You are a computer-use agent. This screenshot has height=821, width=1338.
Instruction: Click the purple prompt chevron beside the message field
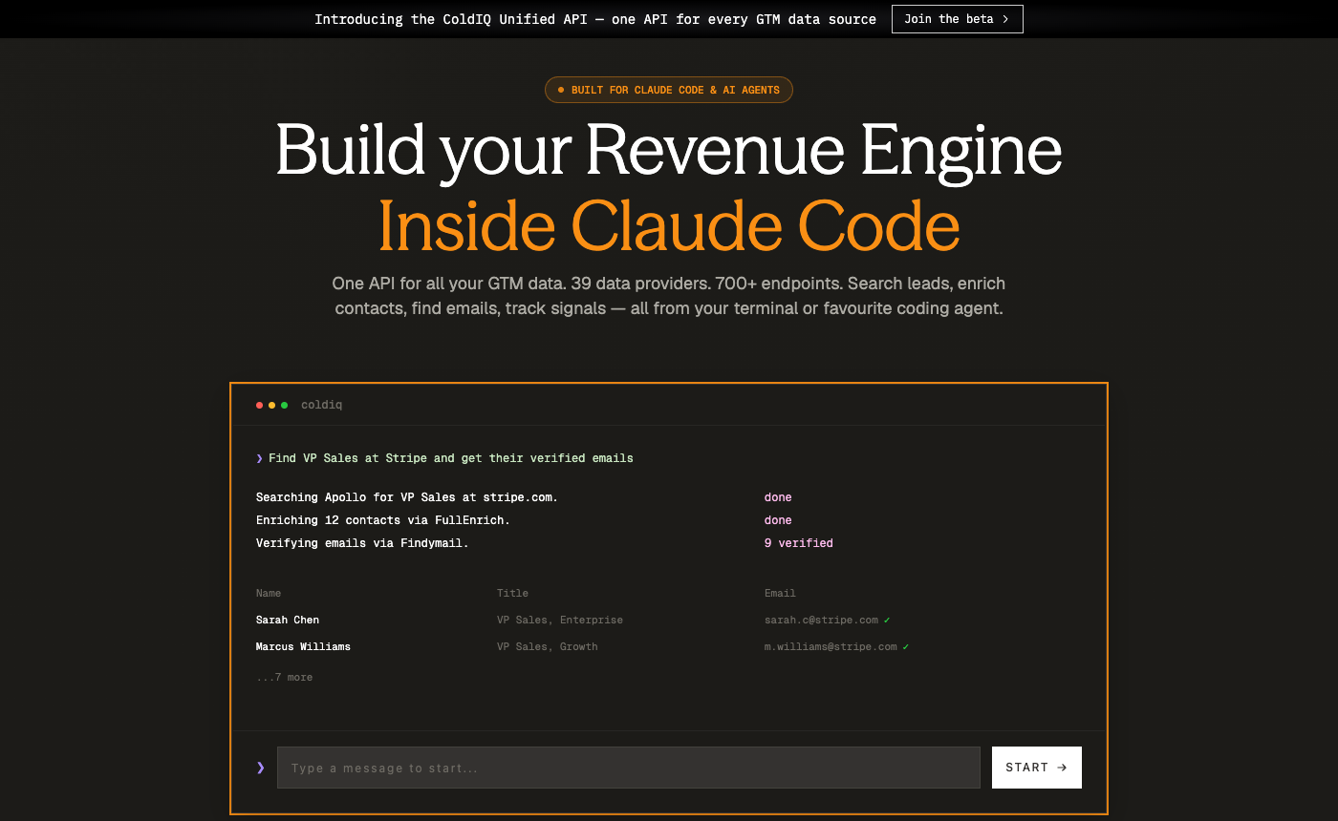260,768
